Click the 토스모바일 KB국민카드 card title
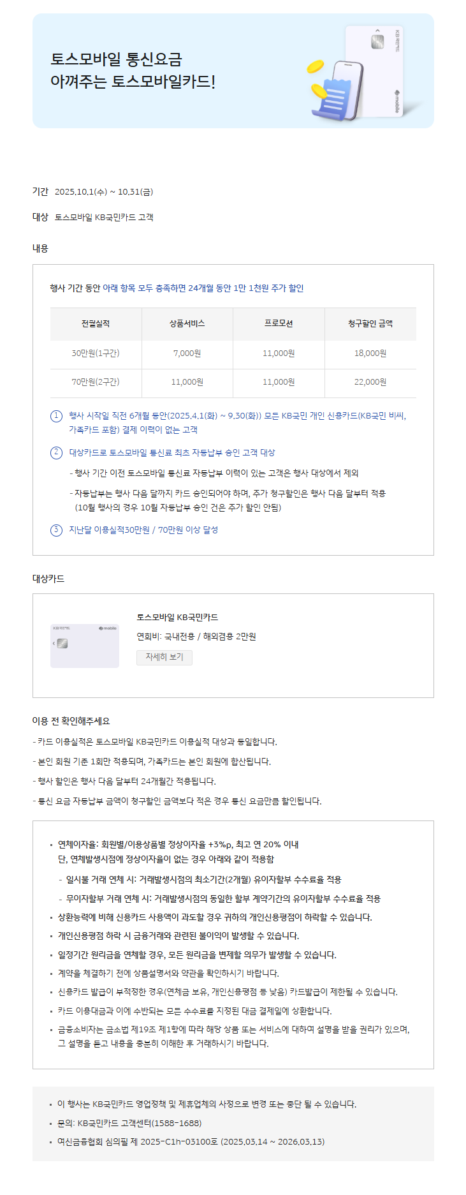The image size is (466, 1195). click(177, 618)
